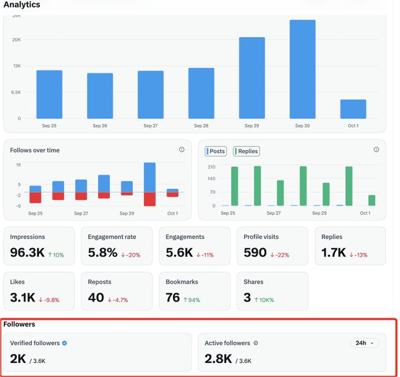Click the Analytics page heading
This screenshot has height=377, width=400.
(x=22, y=5)
